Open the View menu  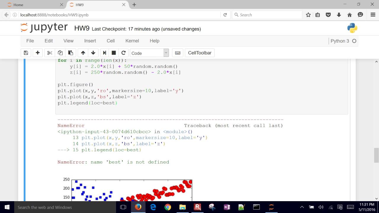(x=68, y=41)
